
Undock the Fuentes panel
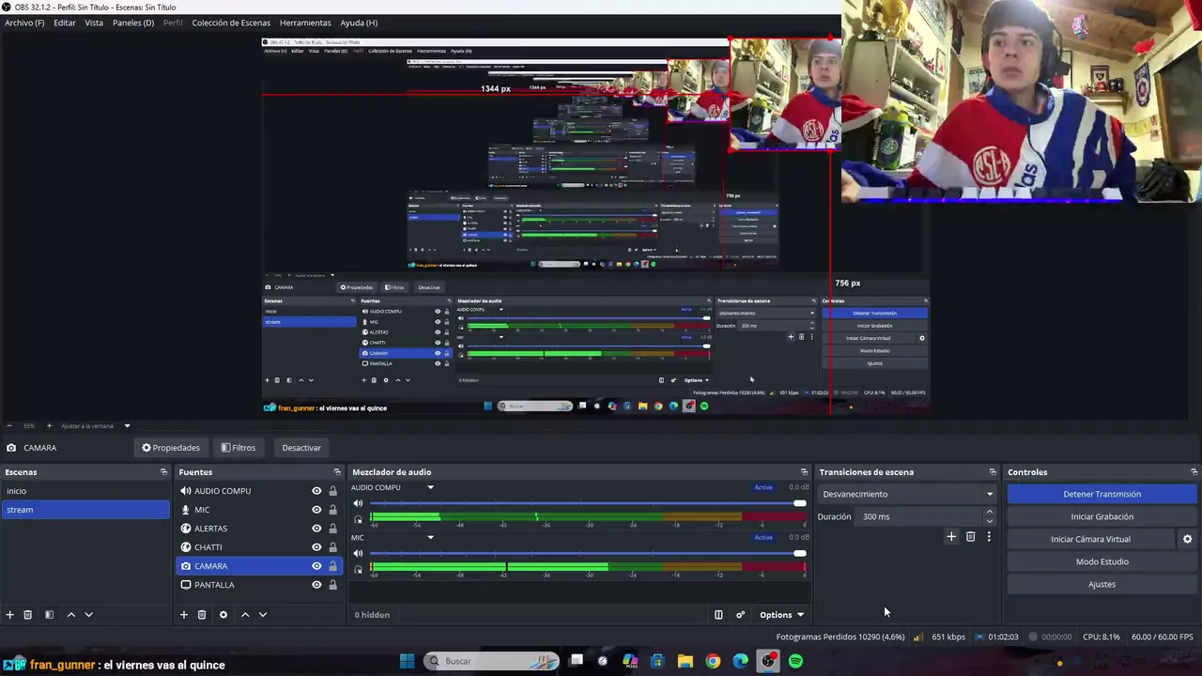coord(337,472)
